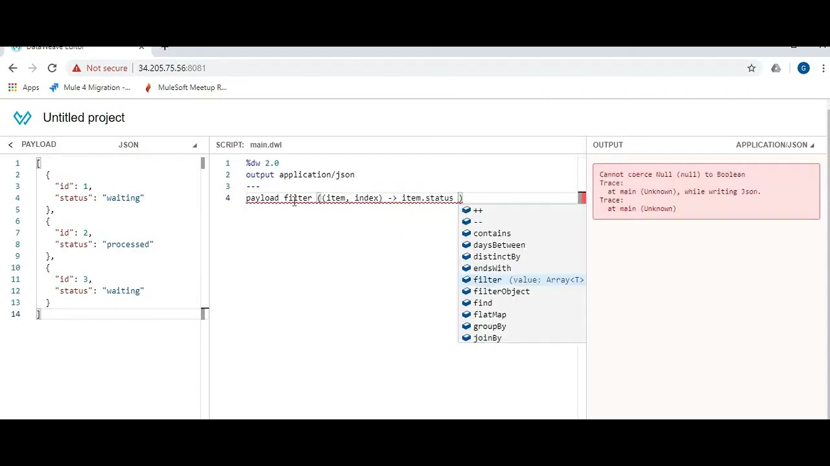The image size is (830, 466).
Task: Click the red error marker in script gutter
Action: pos(582,198)
